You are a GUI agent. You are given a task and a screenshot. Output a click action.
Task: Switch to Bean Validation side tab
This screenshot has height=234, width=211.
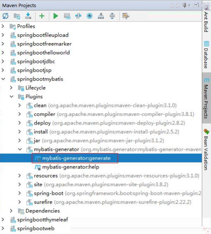click(206, 150)
